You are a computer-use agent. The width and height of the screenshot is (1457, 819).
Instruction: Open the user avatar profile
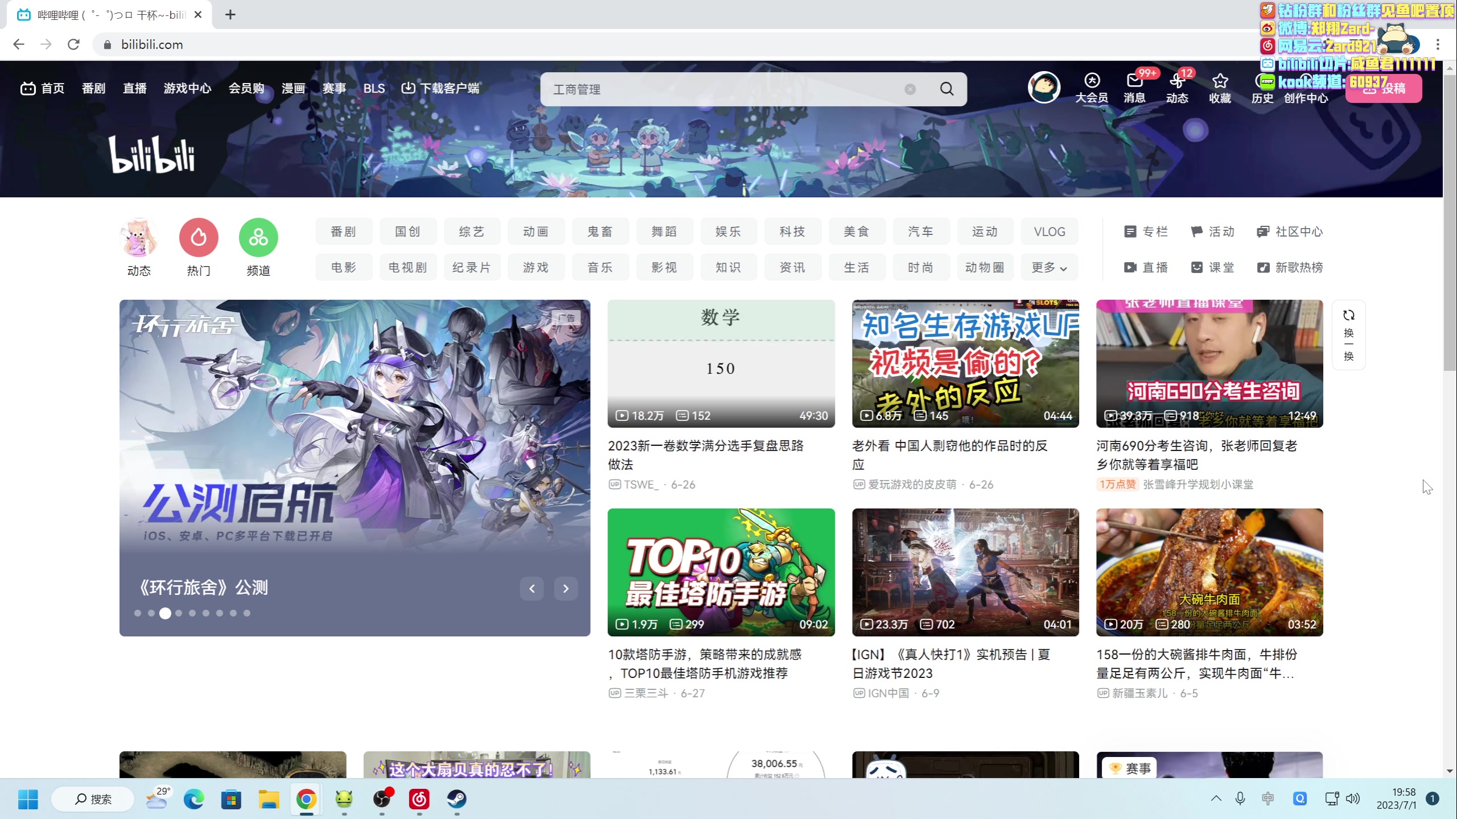pos(1044,87)
